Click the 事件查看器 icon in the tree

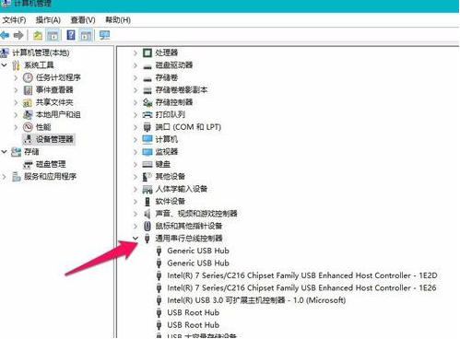(28, 90)
